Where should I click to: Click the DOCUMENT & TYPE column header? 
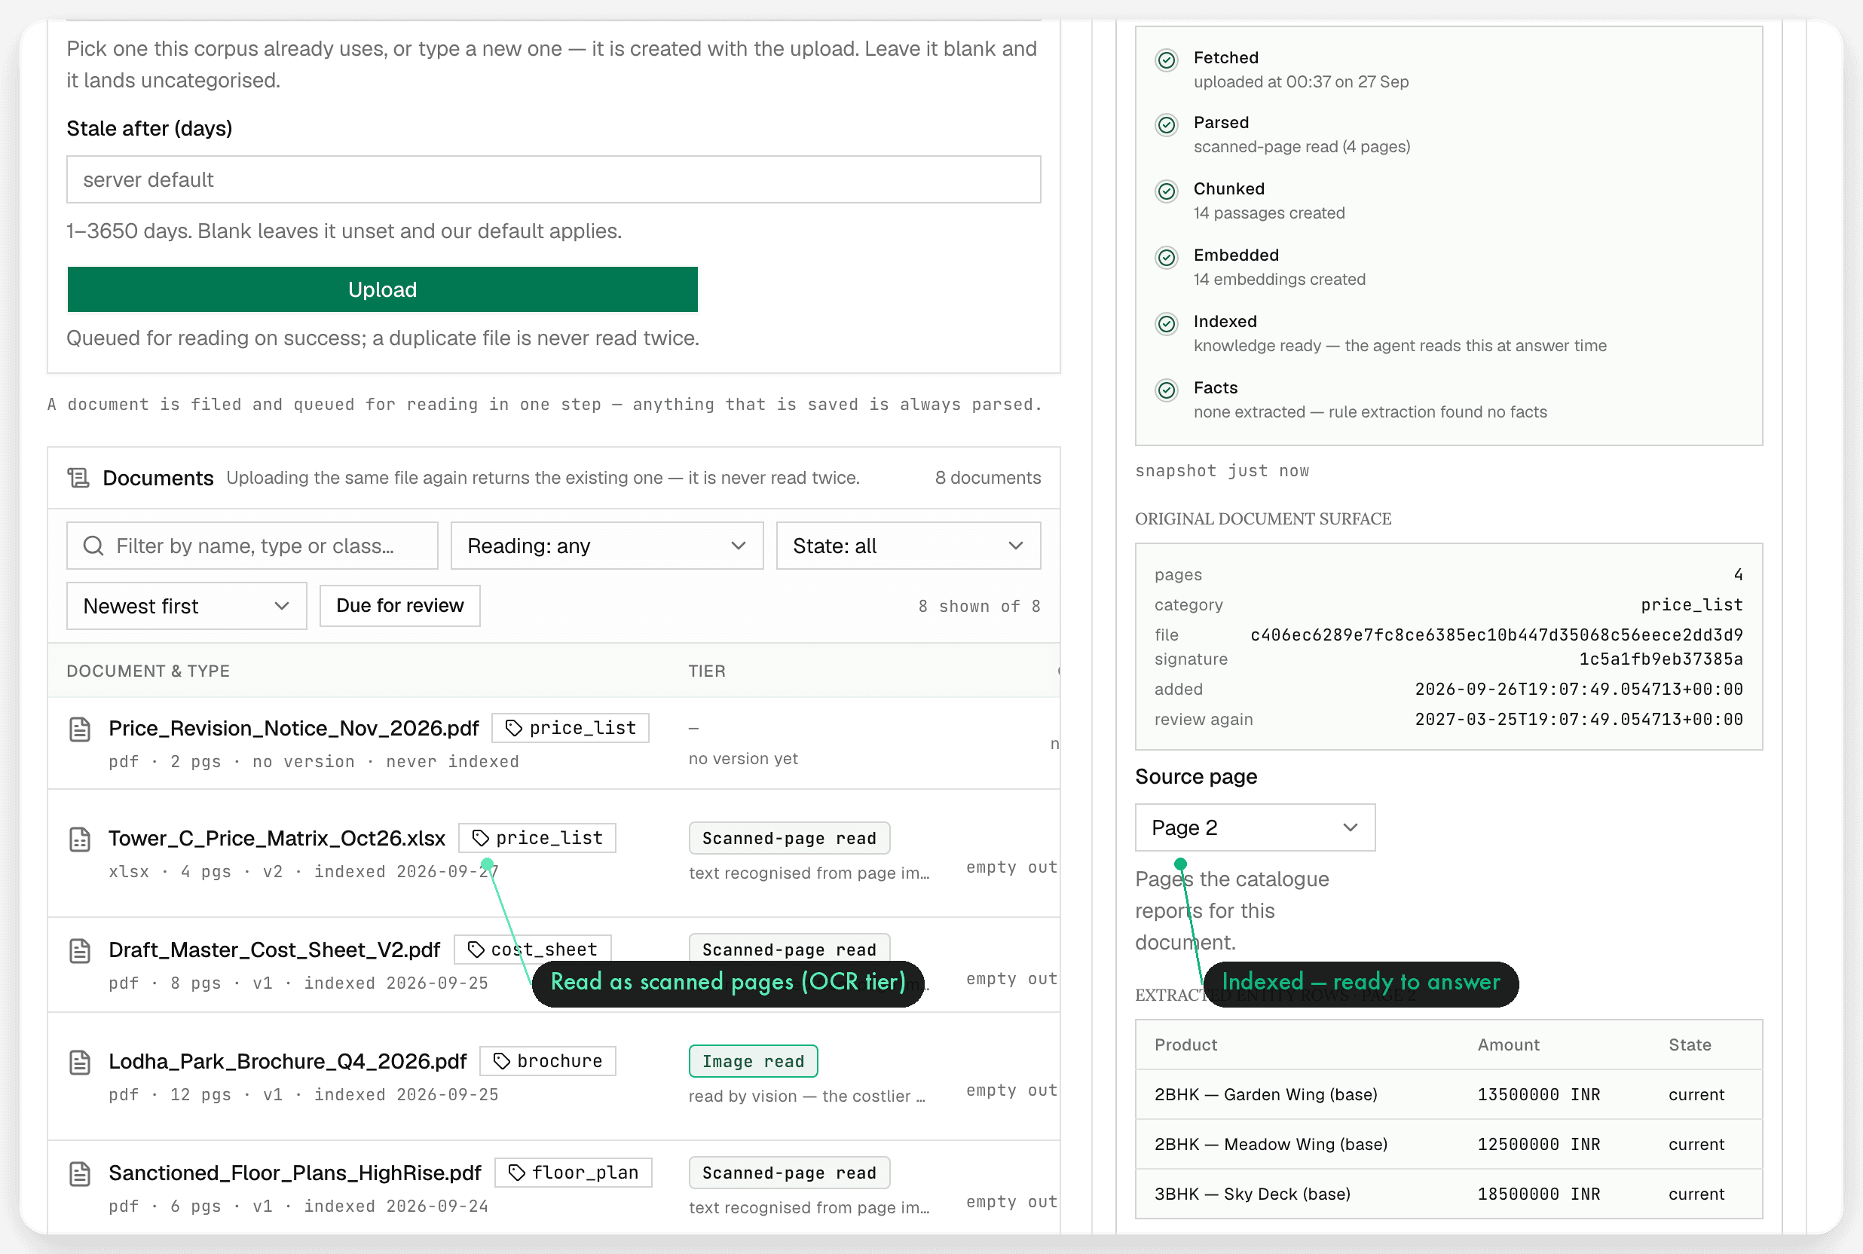148,671
